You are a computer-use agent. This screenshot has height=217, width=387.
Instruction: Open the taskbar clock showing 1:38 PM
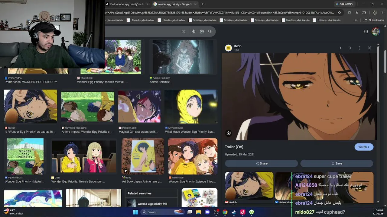[378, 212]
